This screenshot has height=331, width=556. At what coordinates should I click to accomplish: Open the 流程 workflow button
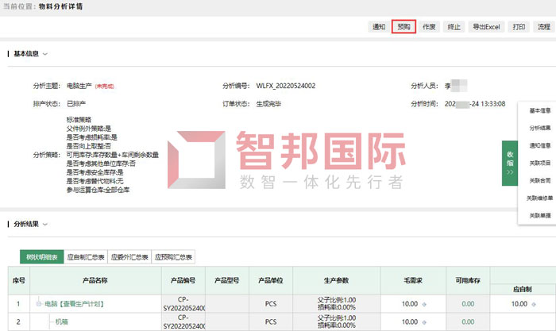point(543,26)
